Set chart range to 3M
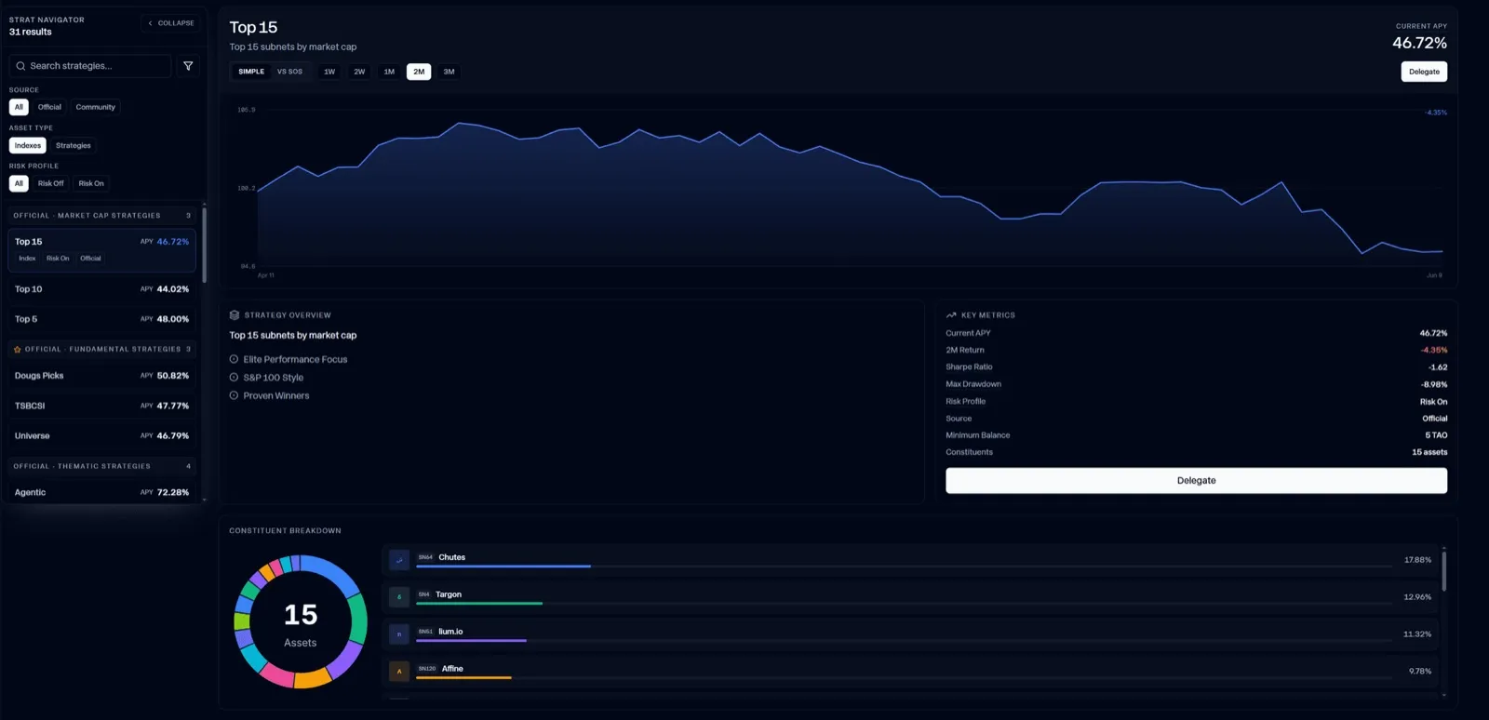1489x720 pixels. click(449, 72)
